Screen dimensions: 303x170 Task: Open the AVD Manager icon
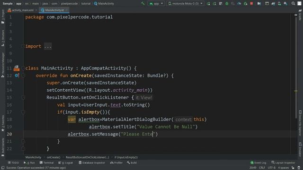(x=279, y=3)
